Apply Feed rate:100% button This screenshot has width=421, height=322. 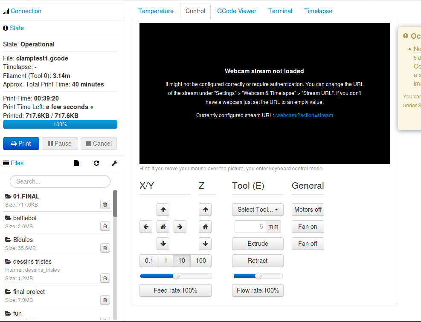[x=175, y=290]
